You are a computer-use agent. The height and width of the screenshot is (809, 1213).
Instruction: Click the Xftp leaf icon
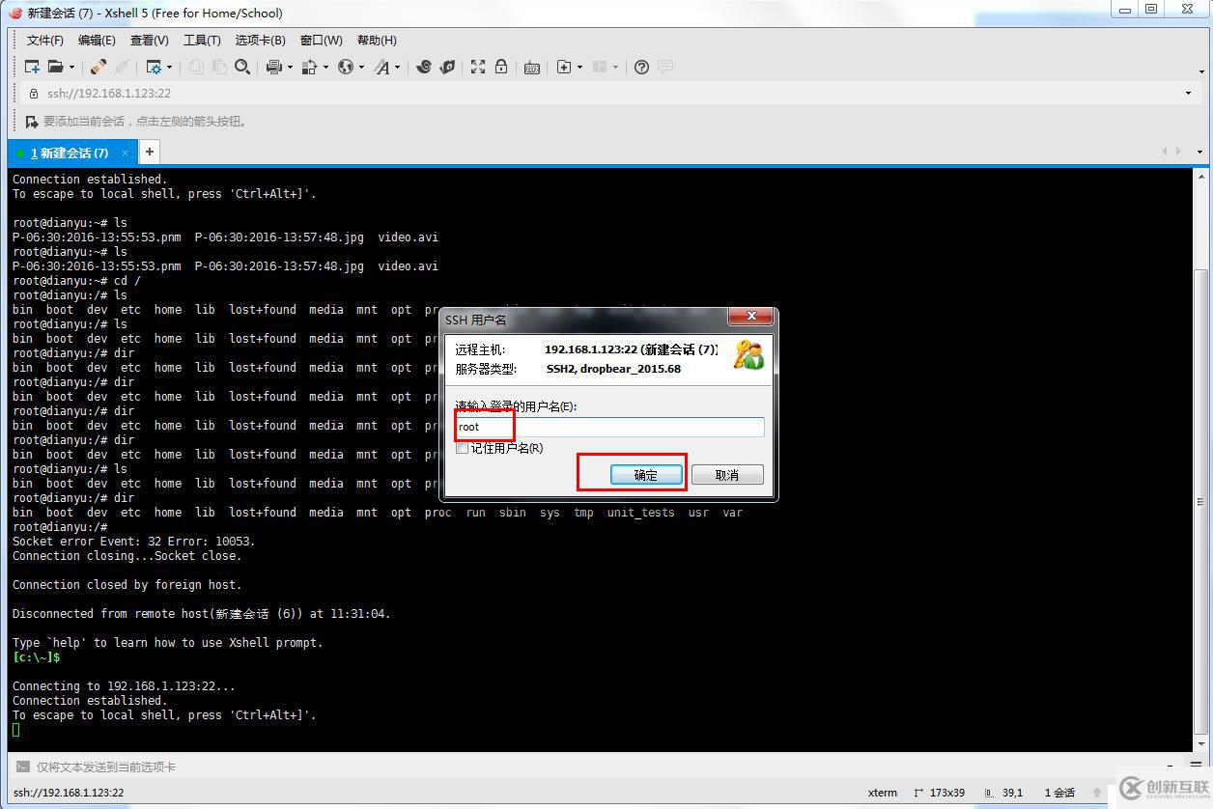point(447,67)
